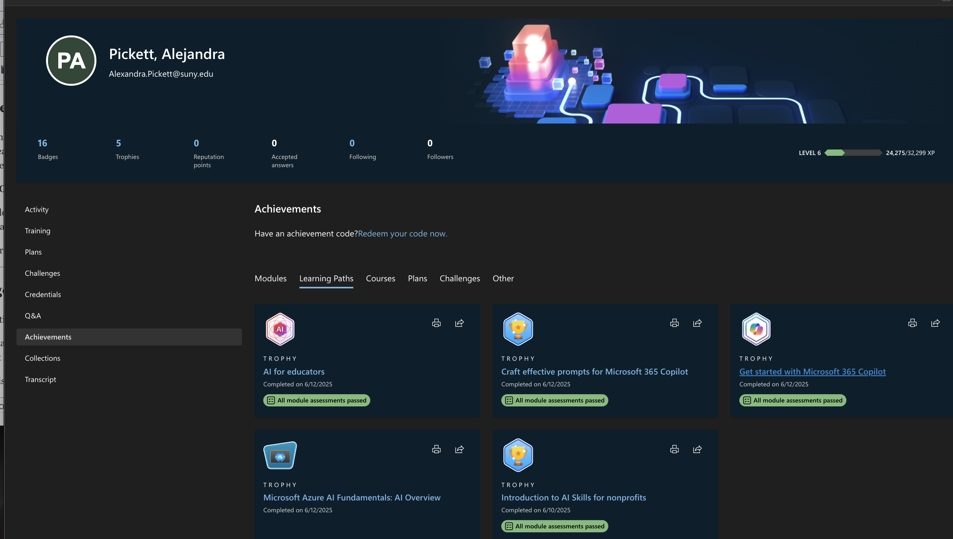Print the AI for educators trophy
953x539 pixels.
[x=436, y=323]
